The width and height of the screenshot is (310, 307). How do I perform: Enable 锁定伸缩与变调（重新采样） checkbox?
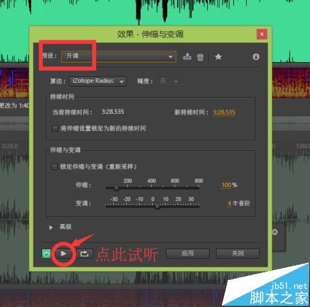pyautogui.click(x=55, y=166)
